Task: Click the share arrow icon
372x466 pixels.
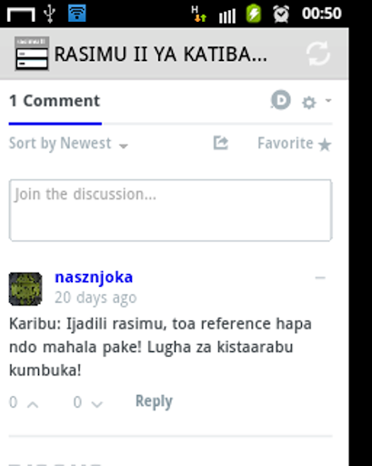Action: point(220,143)
